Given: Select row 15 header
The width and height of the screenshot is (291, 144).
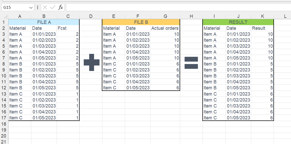Looking at the screenshot, I should click(x=4, y=106).
